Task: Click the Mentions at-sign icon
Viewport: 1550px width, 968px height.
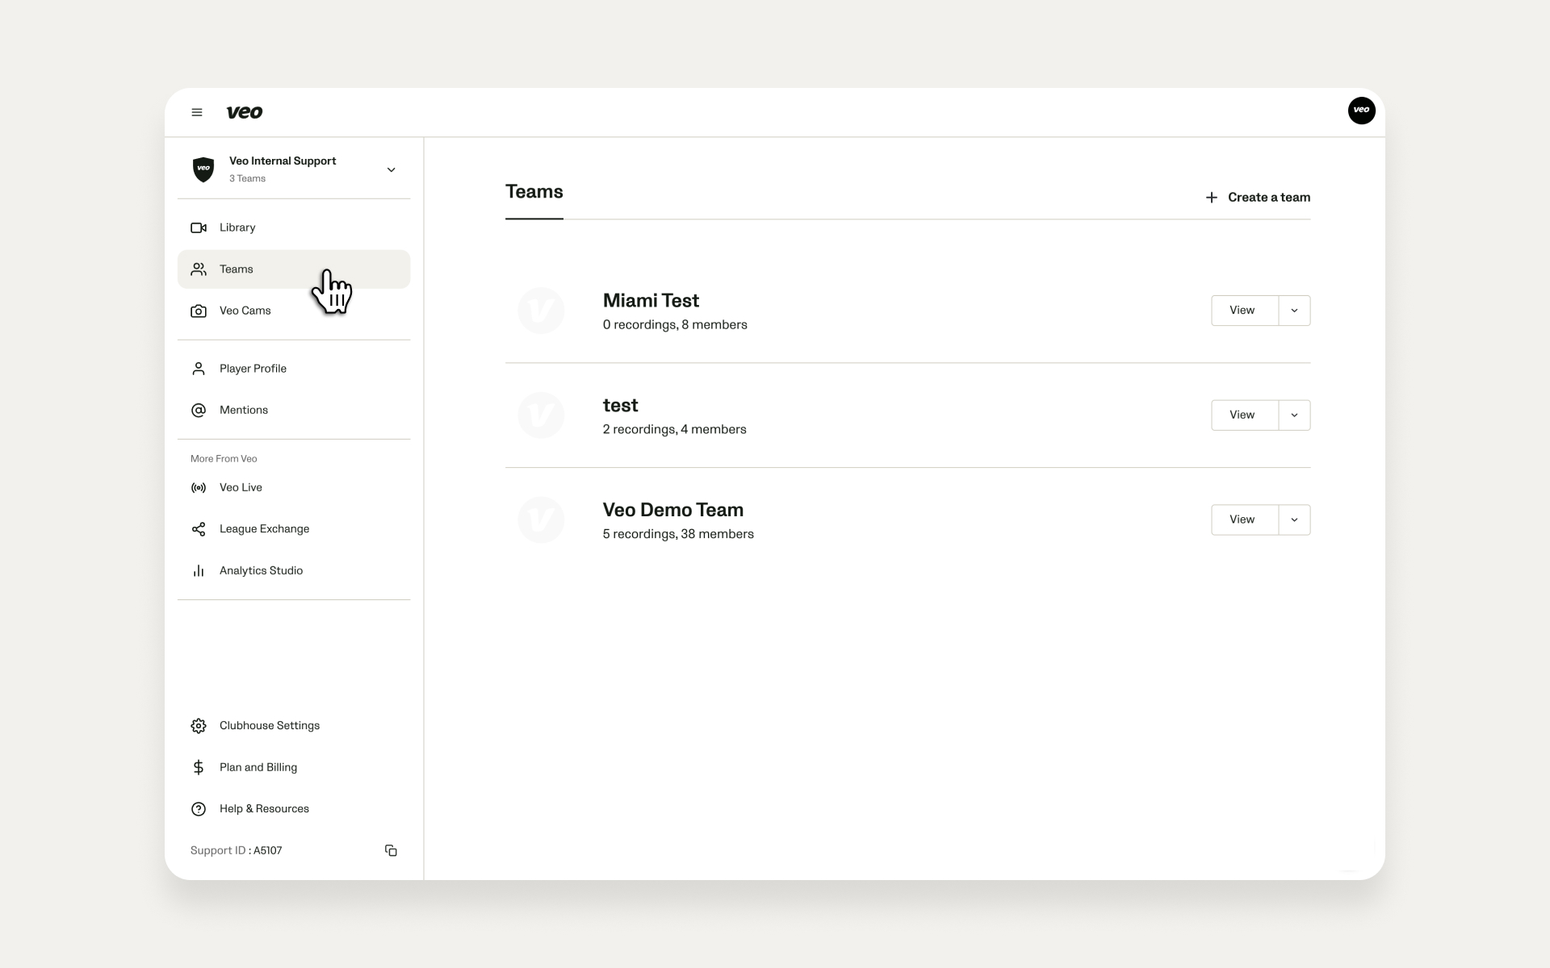Action: click(x=198, y=410)
